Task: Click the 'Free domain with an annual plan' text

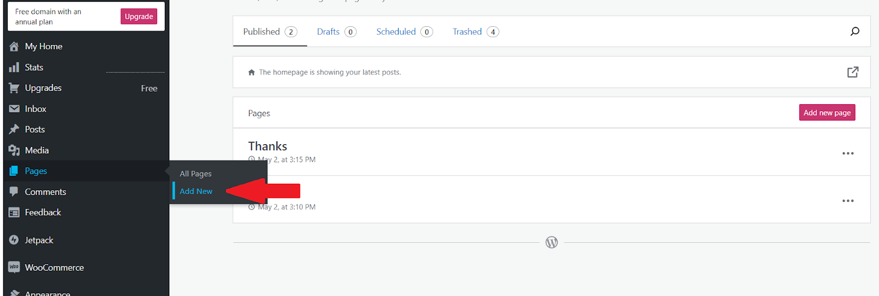Action: [48, 16]
